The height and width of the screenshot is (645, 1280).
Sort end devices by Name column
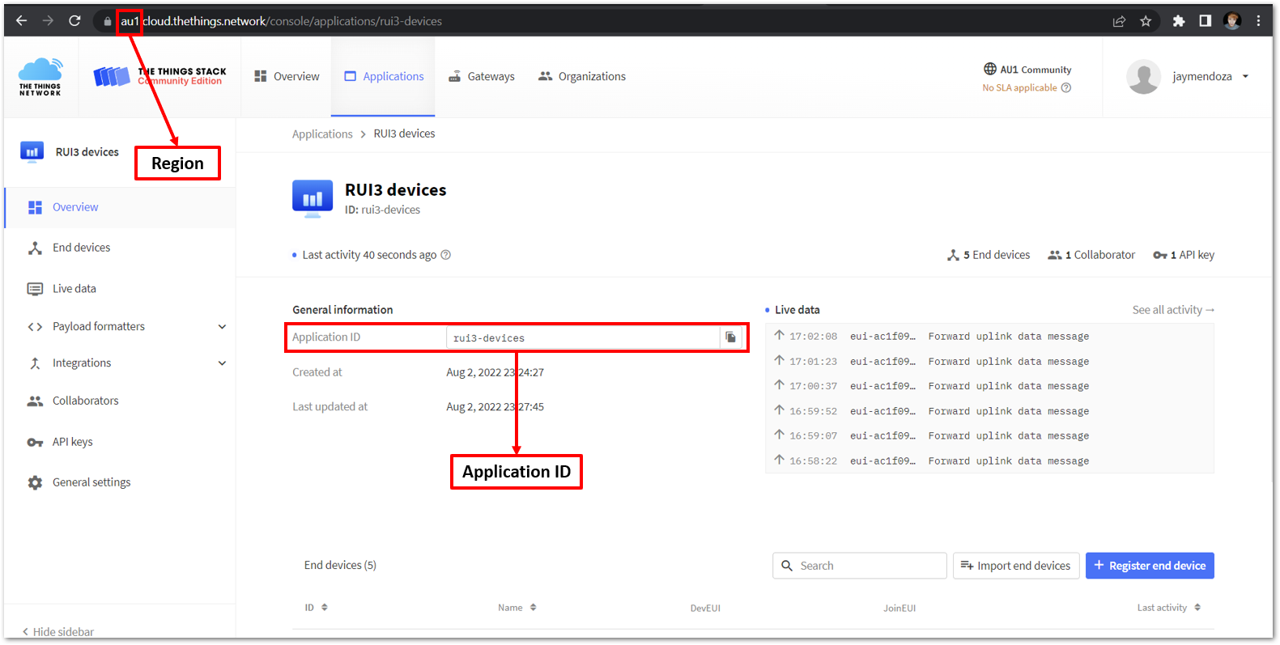coord(517,608)
